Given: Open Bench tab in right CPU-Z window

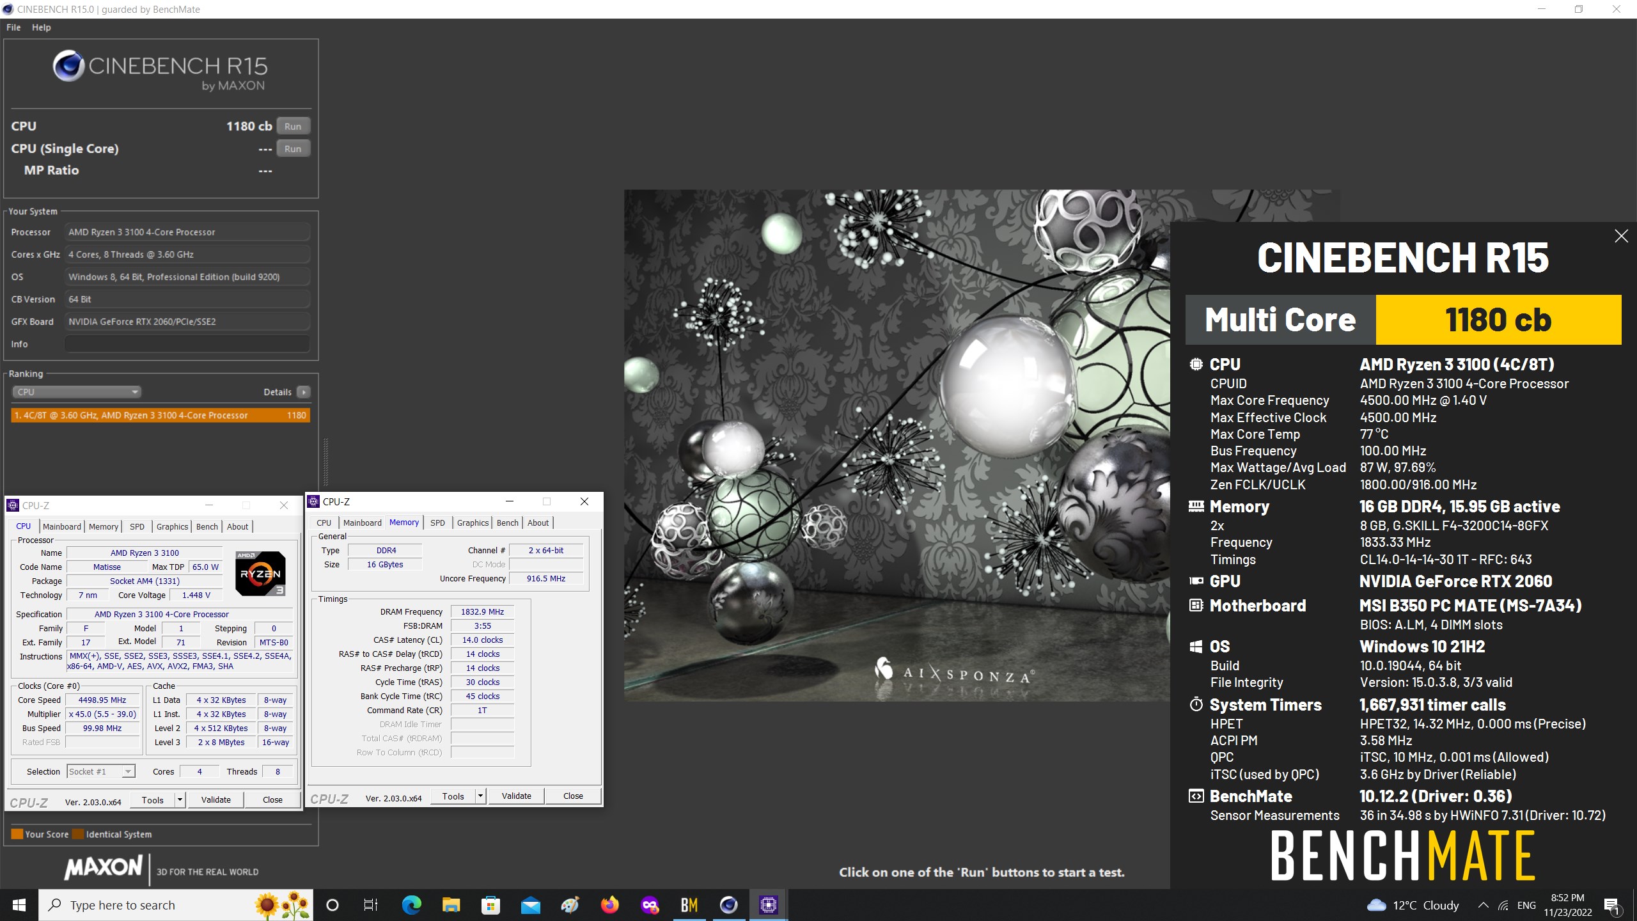Looking at the screenshot, I should point(507,523).
